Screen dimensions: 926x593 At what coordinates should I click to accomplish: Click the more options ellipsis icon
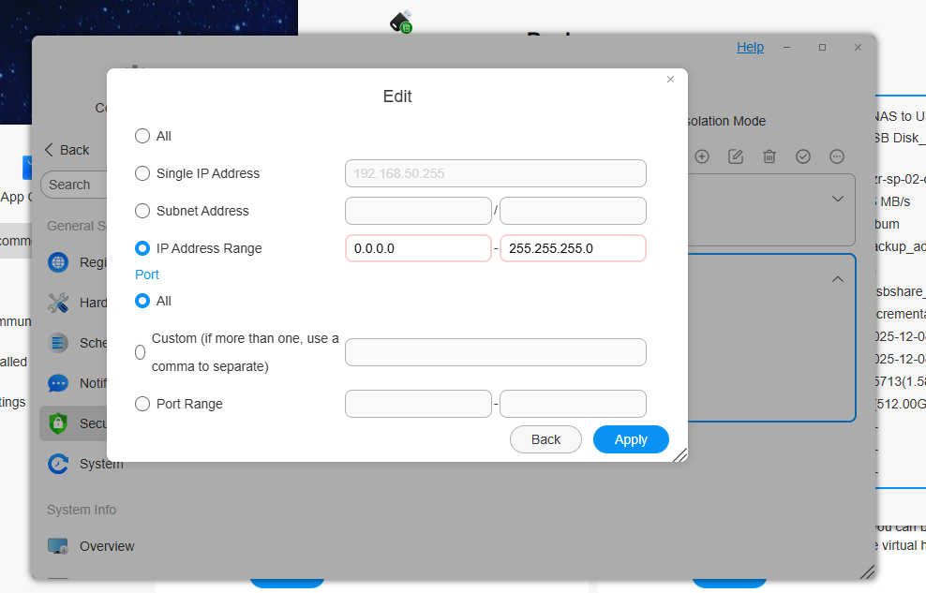(x=837, y=156)
